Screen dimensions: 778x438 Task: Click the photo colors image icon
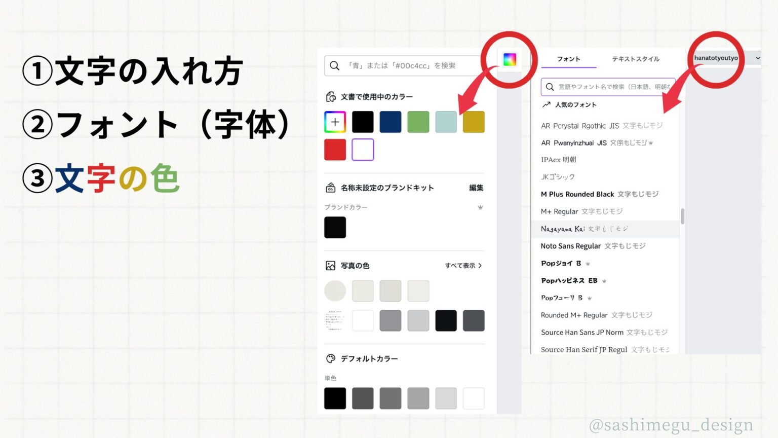click(x=330, y=266)
